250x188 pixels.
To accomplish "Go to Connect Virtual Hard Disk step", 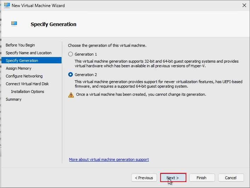I will 27,84.
